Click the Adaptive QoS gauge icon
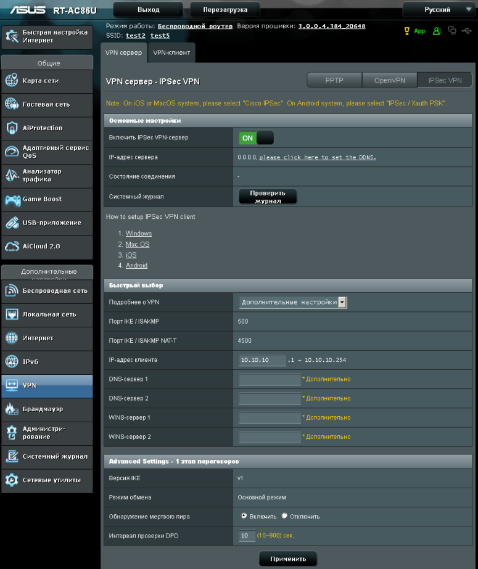 pyautogui.click(x=12, y=151)
